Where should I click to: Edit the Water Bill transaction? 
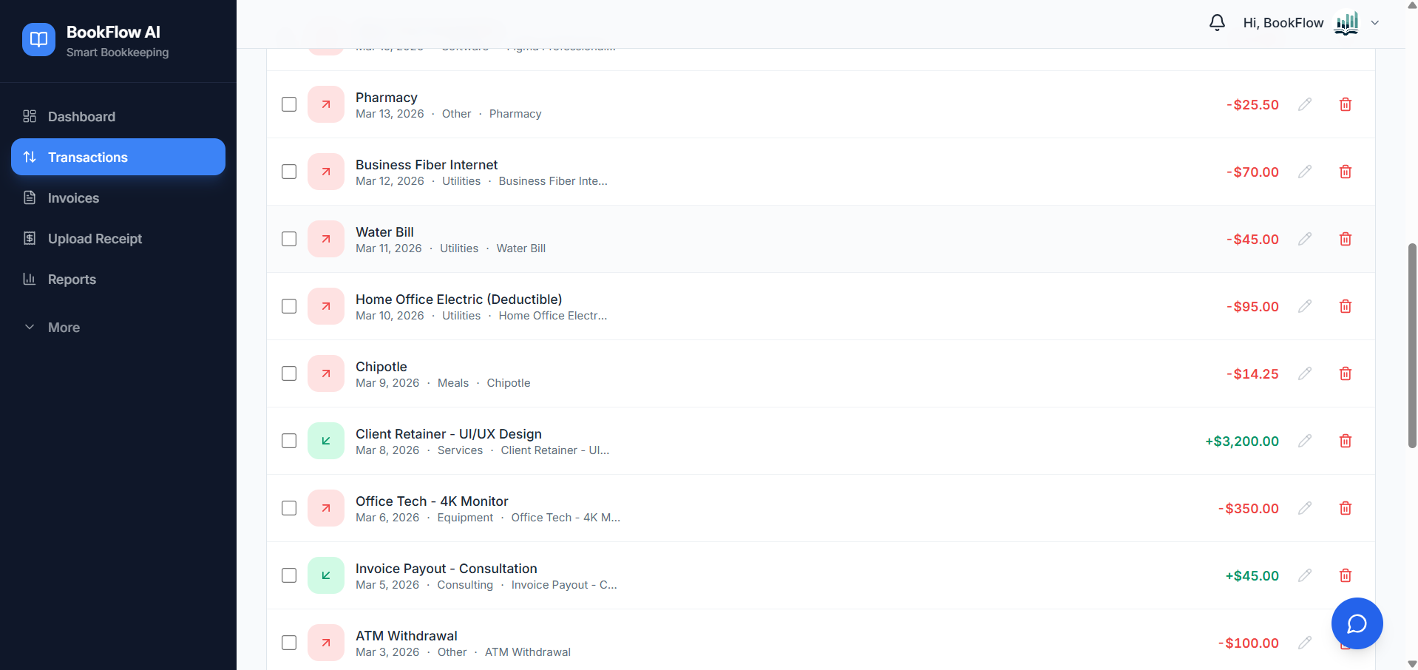(1305, 239)
